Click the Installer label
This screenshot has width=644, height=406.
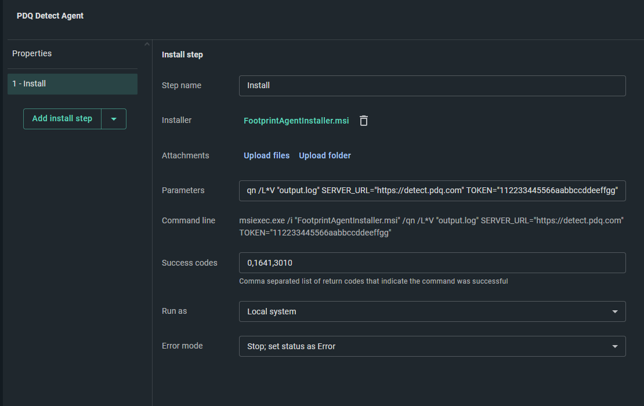coord(176,120)
